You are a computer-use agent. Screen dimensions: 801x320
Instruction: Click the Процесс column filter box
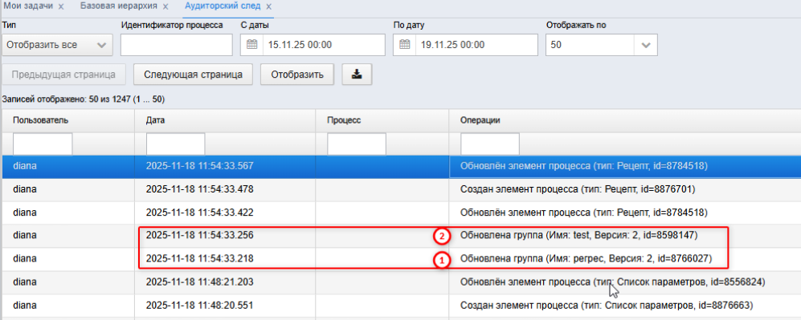357,144
